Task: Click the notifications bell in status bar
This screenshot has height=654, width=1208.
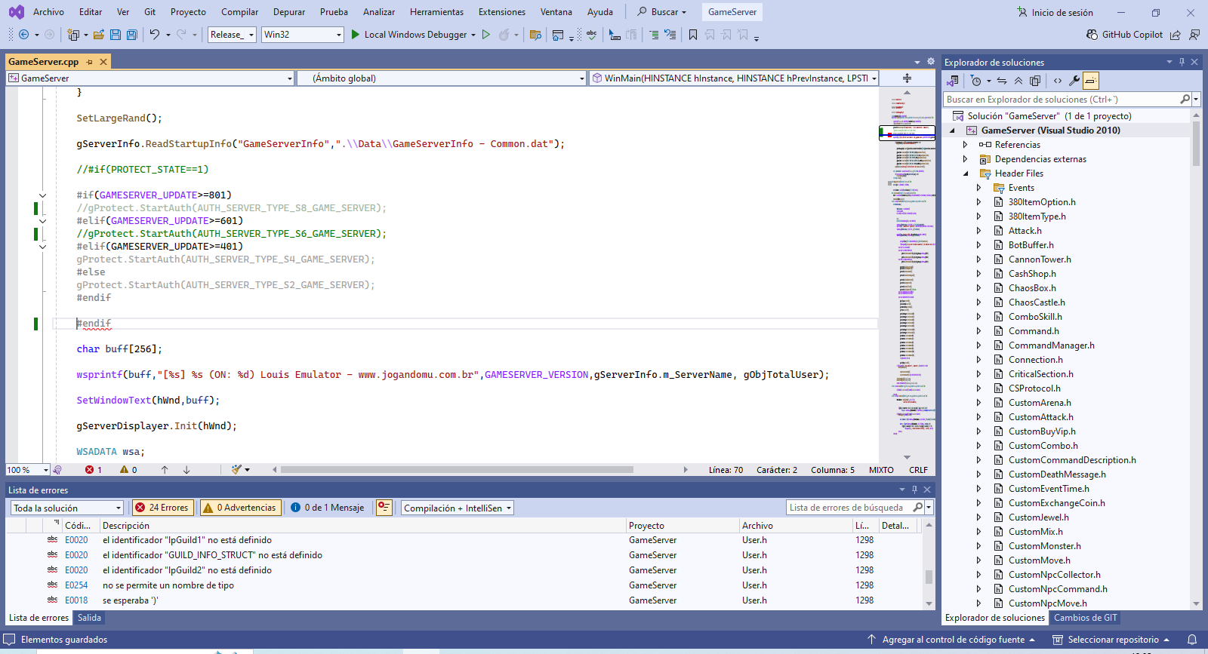Action: tap(1192, 640)
